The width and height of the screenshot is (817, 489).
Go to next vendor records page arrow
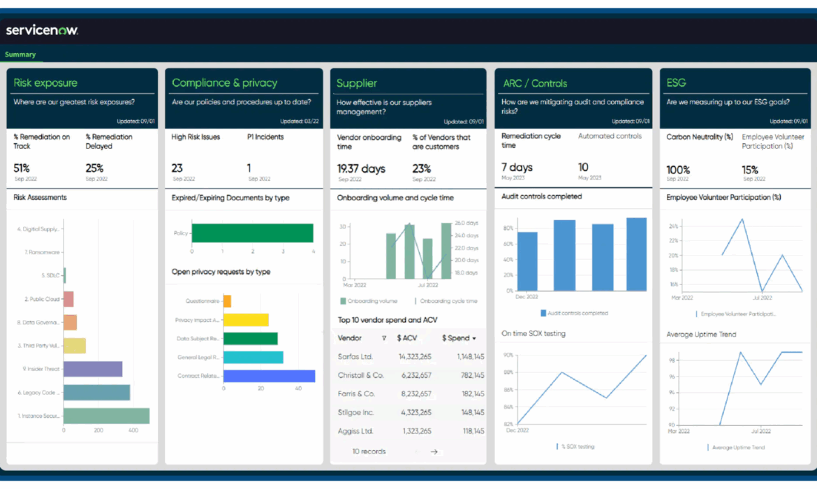coord(434,452)
